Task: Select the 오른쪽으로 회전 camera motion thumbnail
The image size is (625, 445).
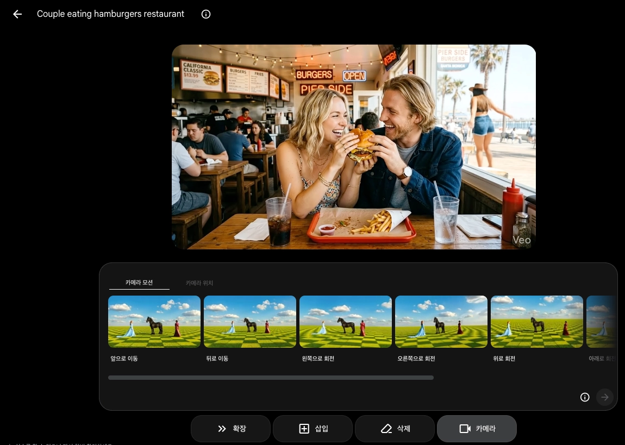Action: tap(441, 322)
